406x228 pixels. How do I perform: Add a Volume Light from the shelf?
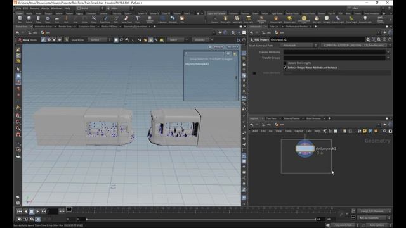click(x=276, y=19)
